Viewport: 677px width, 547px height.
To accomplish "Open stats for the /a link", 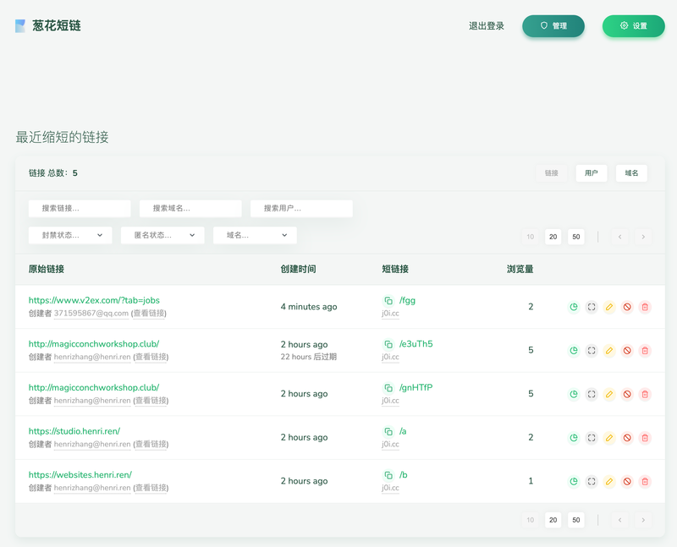I will [574, 437].
